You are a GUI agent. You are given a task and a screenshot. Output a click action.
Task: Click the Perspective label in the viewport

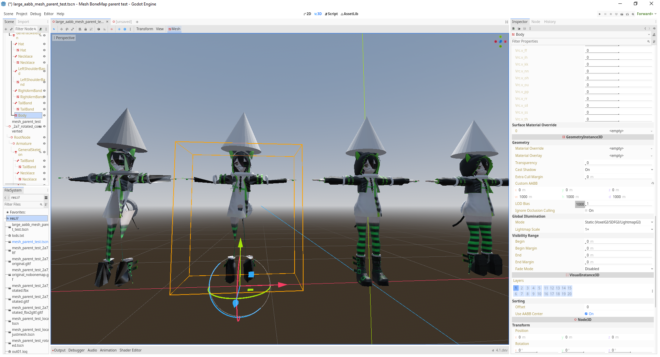click(65, 38)
